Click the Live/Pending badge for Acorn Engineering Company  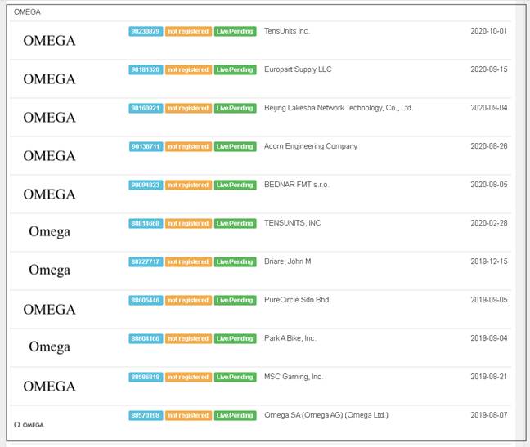point(236,147)
